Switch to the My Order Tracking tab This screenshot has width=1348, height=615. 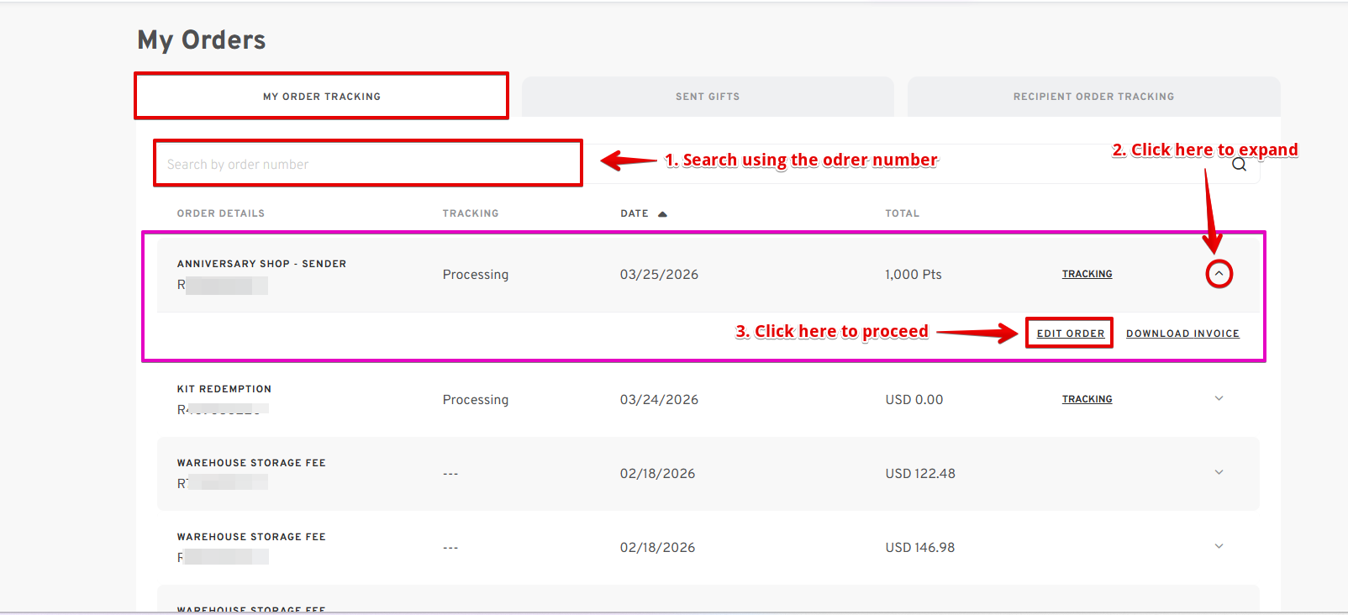[322, 97]
